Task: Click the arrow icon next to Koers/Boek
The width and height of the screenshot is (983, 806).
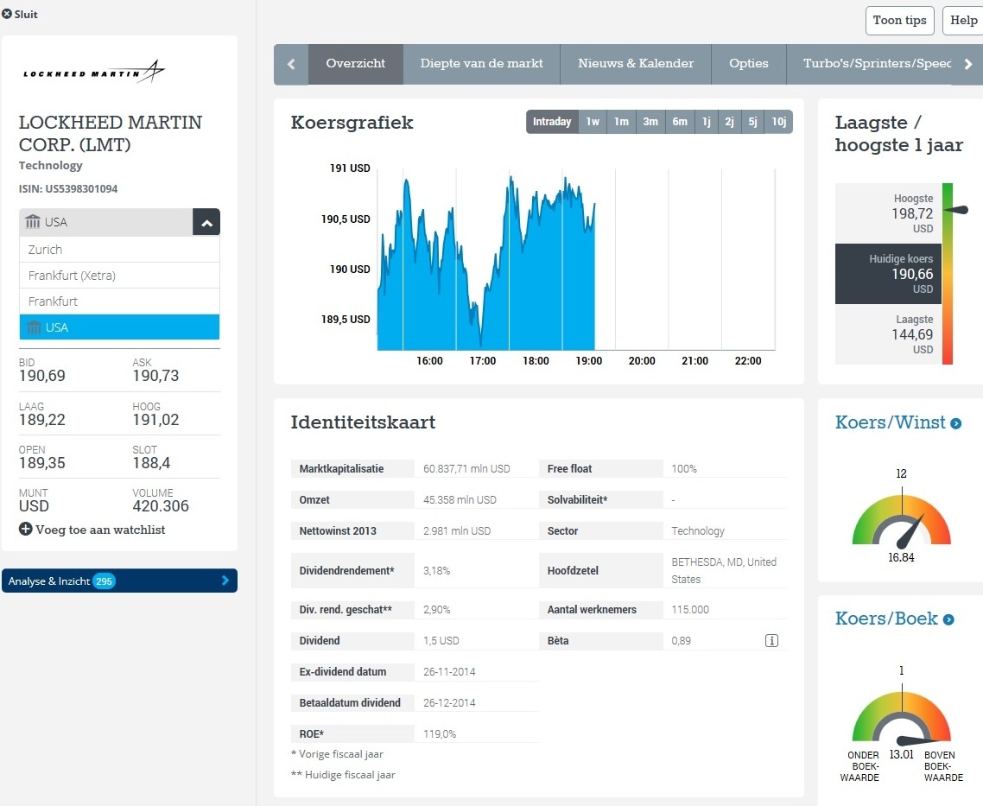Action: point(948,619)
